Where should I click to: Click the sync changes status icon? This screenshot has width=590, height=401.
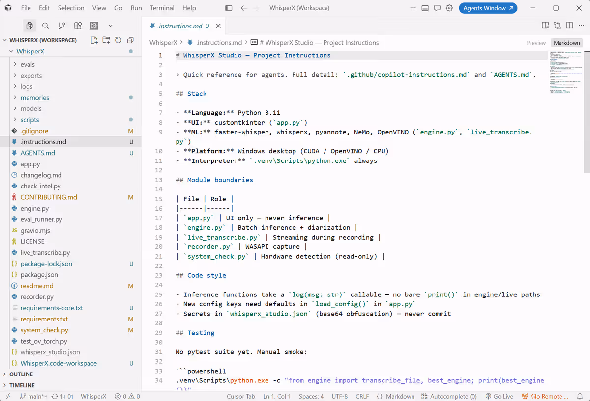coord(62,396)
